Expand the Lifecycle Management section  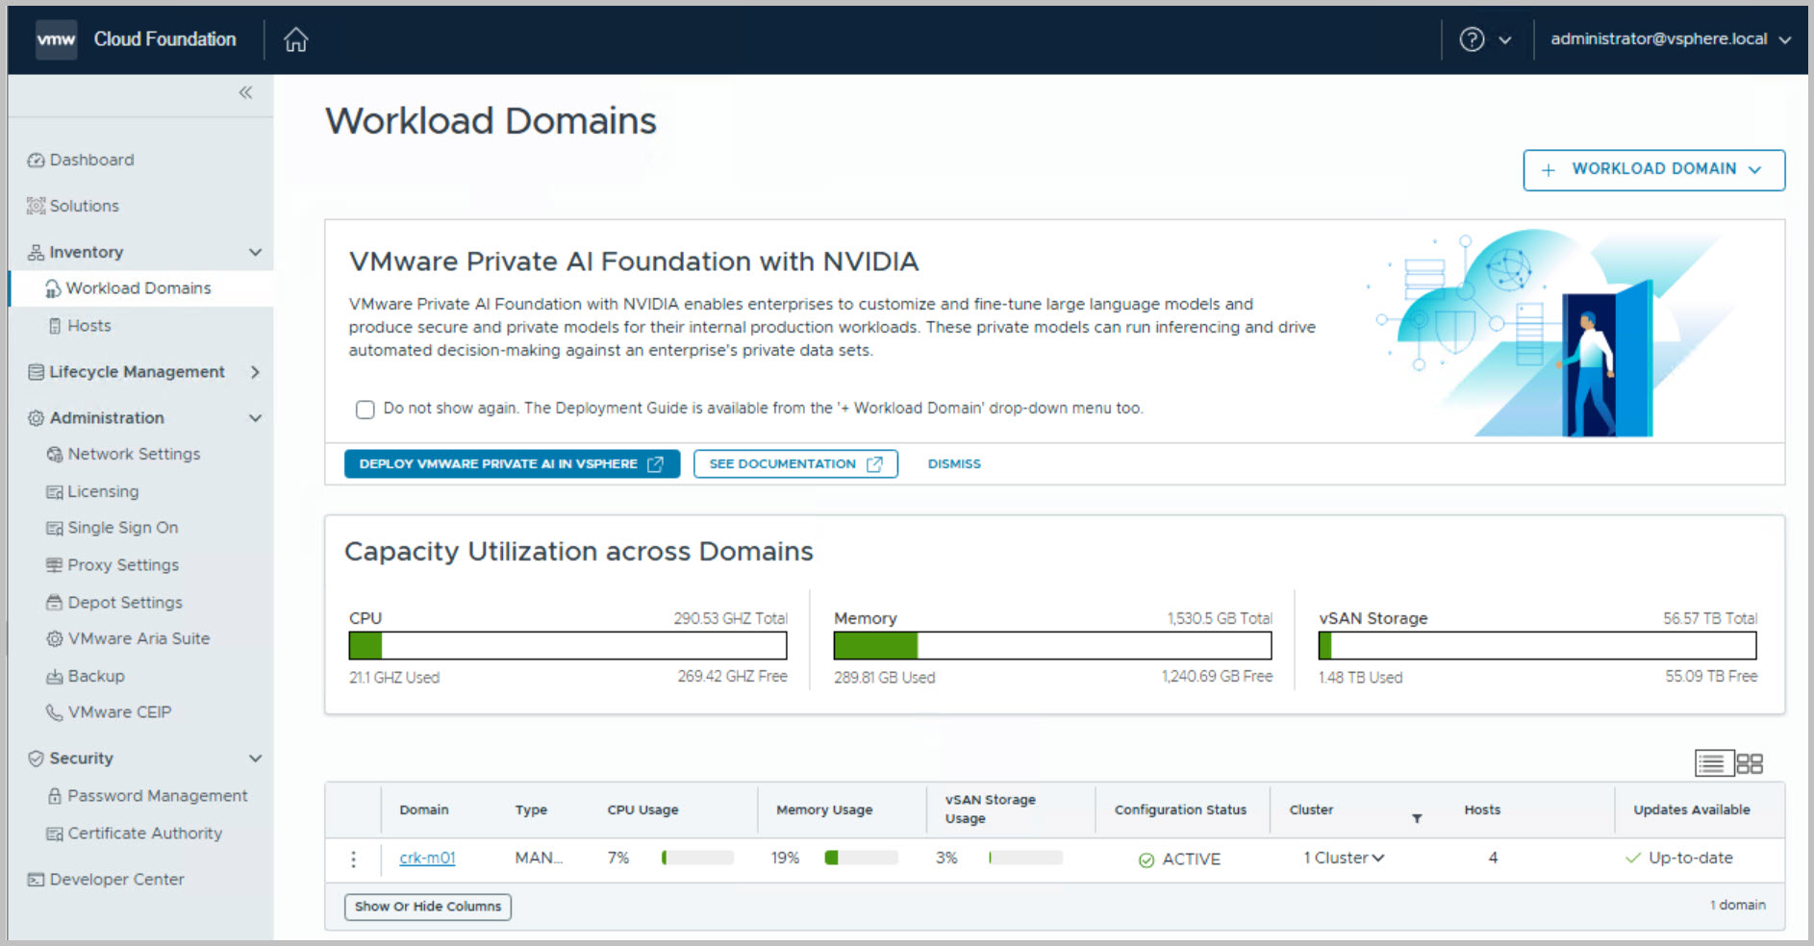pos(255,372)
